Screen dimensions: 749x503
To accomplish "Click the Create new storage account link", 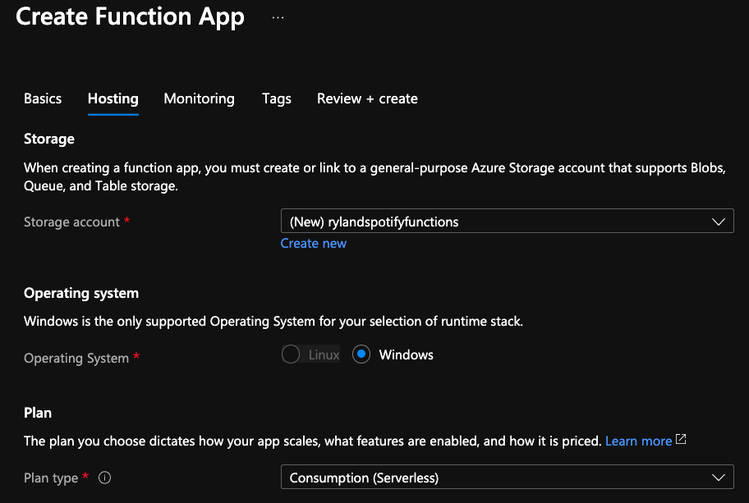I will (314, 244).
